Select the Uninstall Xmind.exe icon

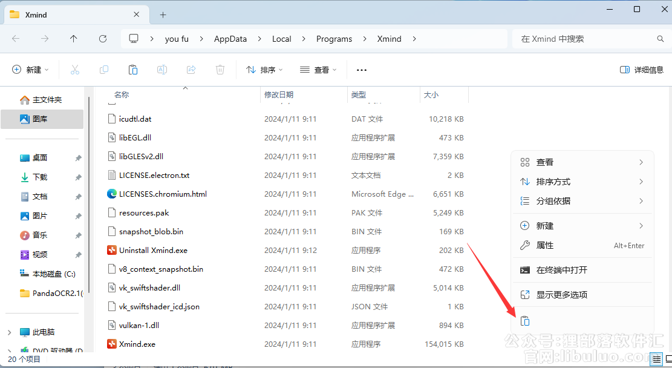point(112,250)
